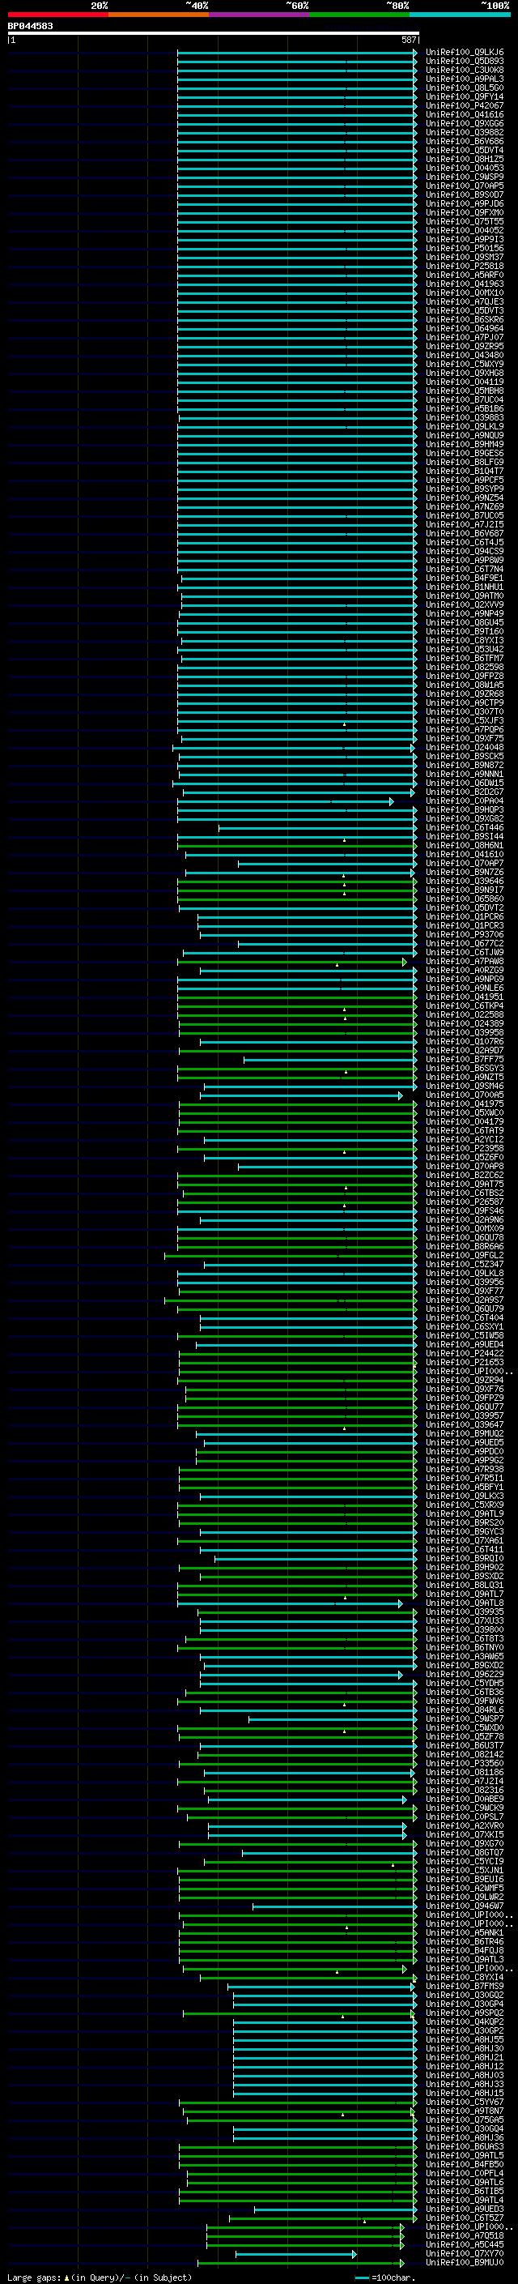
Task: Open hit UniRef100_P42067
Action: (465, 105)
